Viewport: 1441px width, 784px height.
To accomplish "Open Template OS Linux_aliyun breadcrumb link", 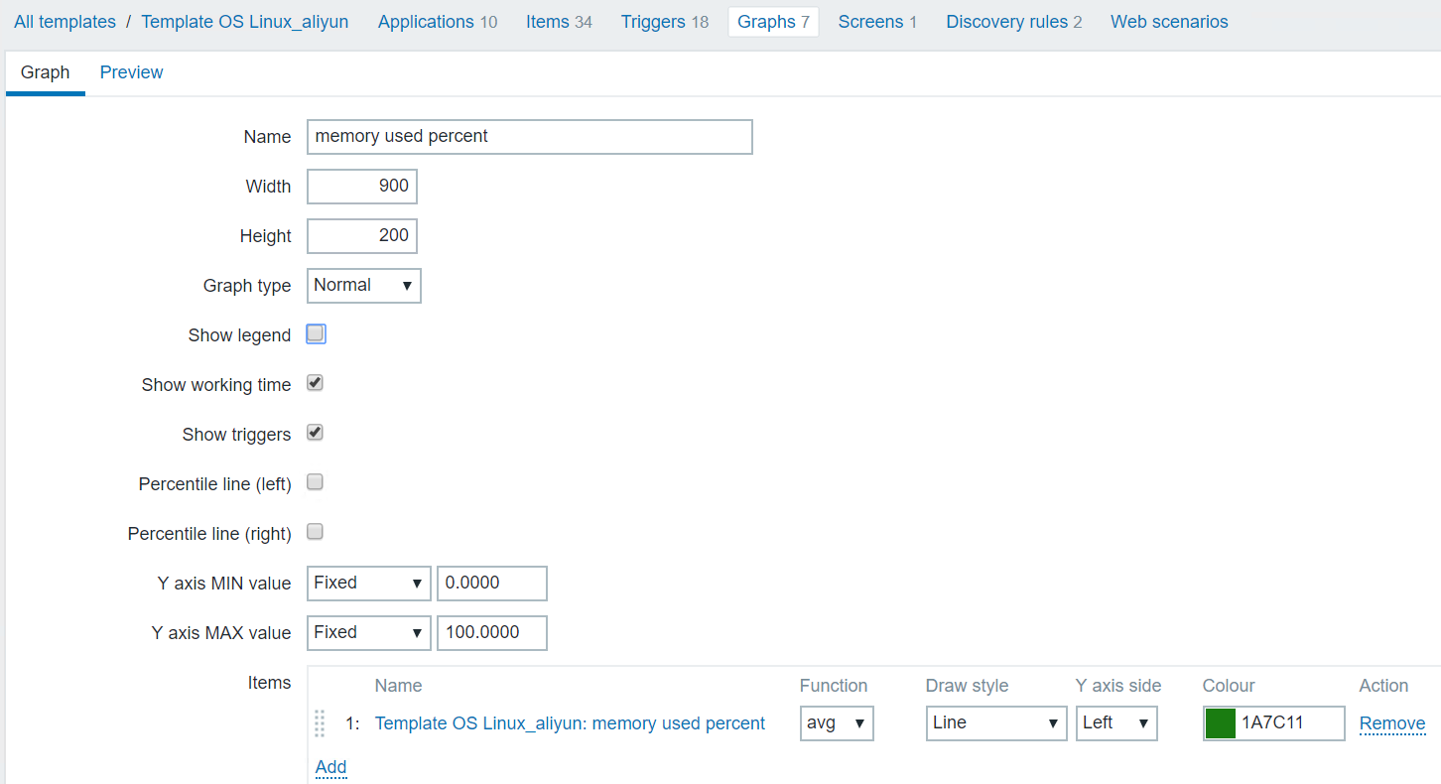I will [245, 22].
